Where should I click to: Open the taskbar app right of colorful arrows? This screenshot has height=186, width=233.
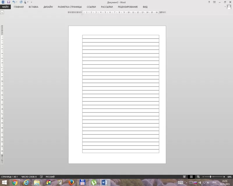(60, 183)
